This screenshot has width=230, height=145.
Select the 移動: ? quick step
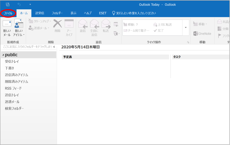coord(131,25)
